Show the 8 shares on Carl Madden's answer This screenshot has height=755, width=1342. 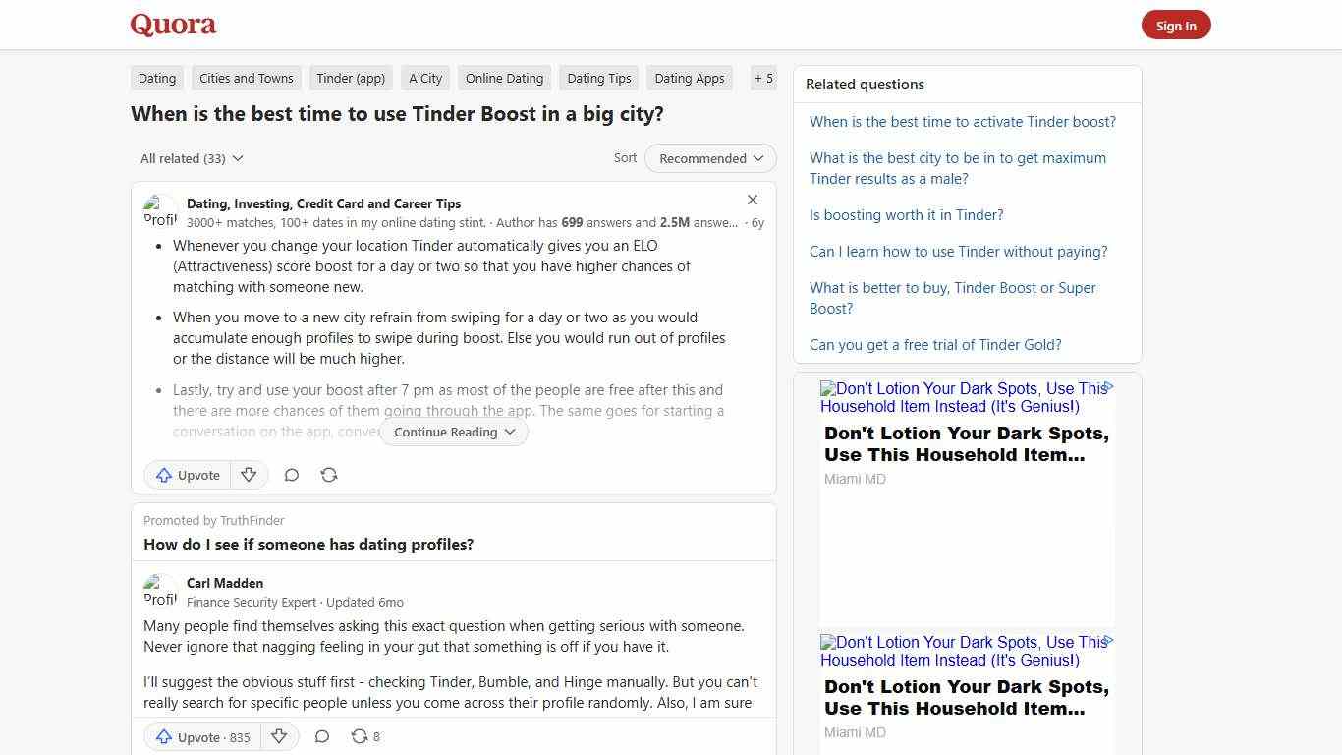(364, 736)
